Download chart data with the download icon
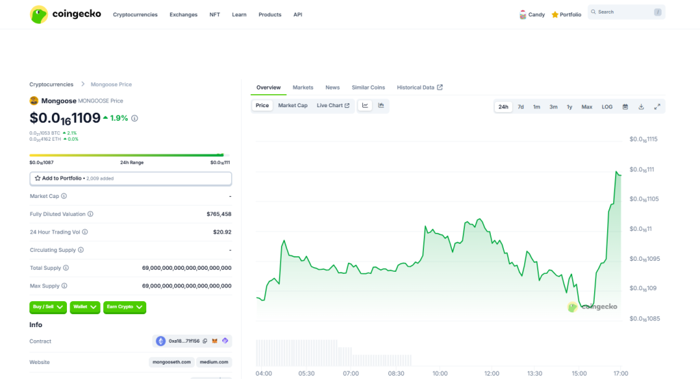Image resolution: width=700 pixels, height=379 pixels. (x=641, y=107)
